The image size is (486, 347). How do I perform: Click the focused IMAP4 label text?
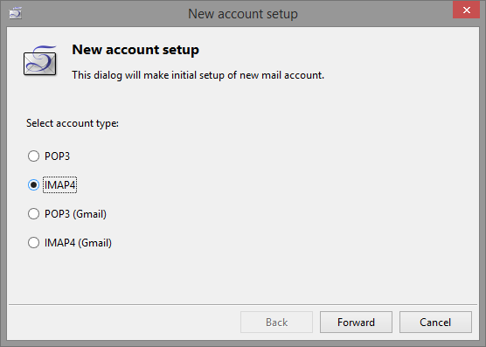click(59, 185)
